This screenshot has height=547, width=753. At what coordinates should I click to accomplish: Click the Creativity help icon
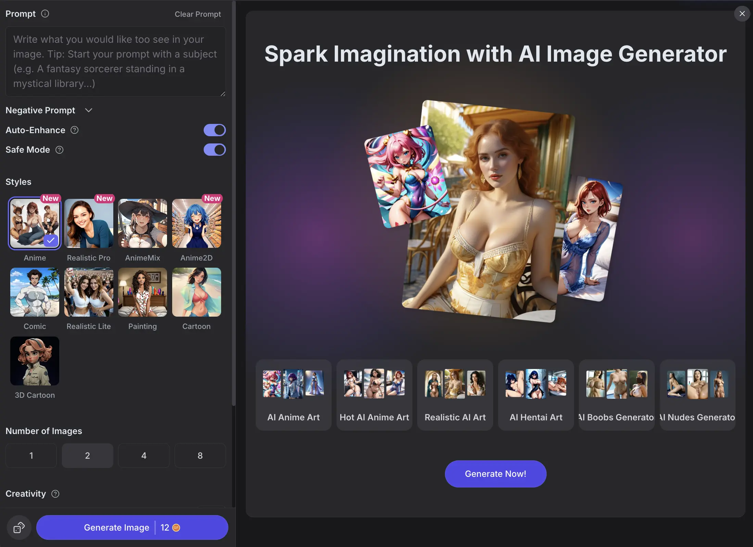54,494
